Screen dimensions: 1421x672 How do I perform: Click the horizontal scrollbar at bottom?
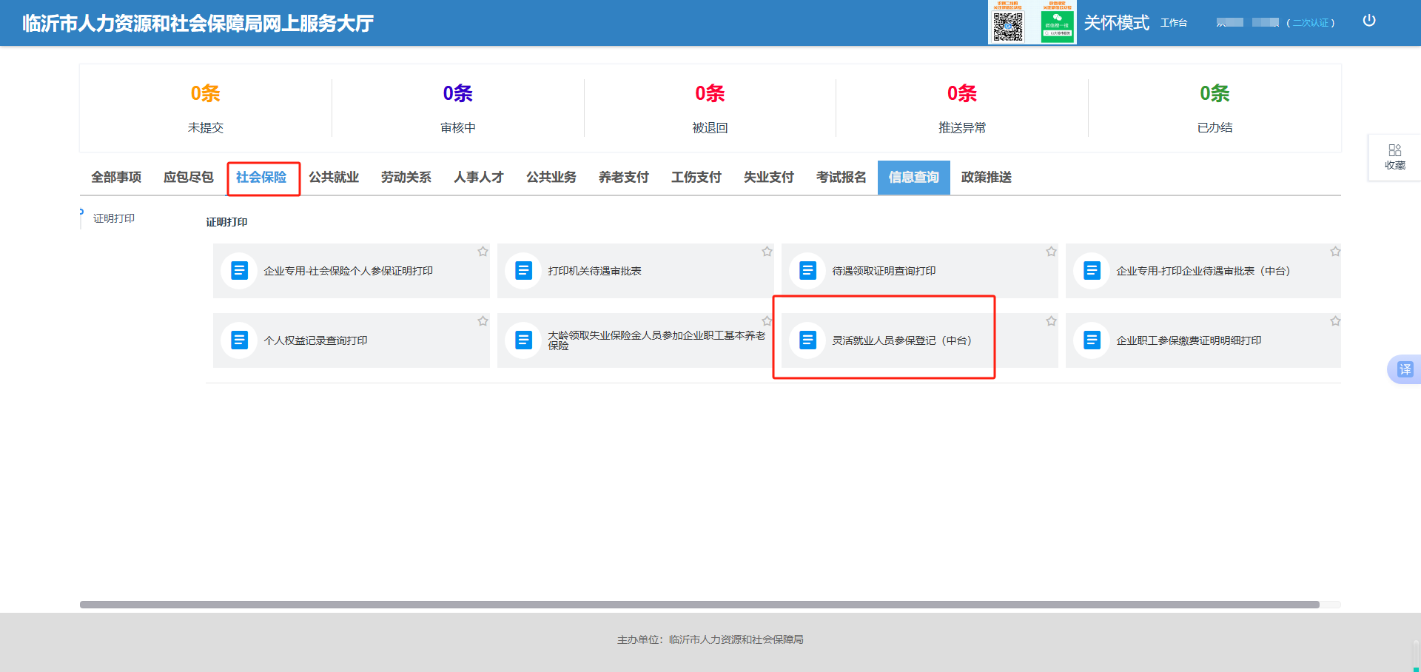(x=699, y=605)
